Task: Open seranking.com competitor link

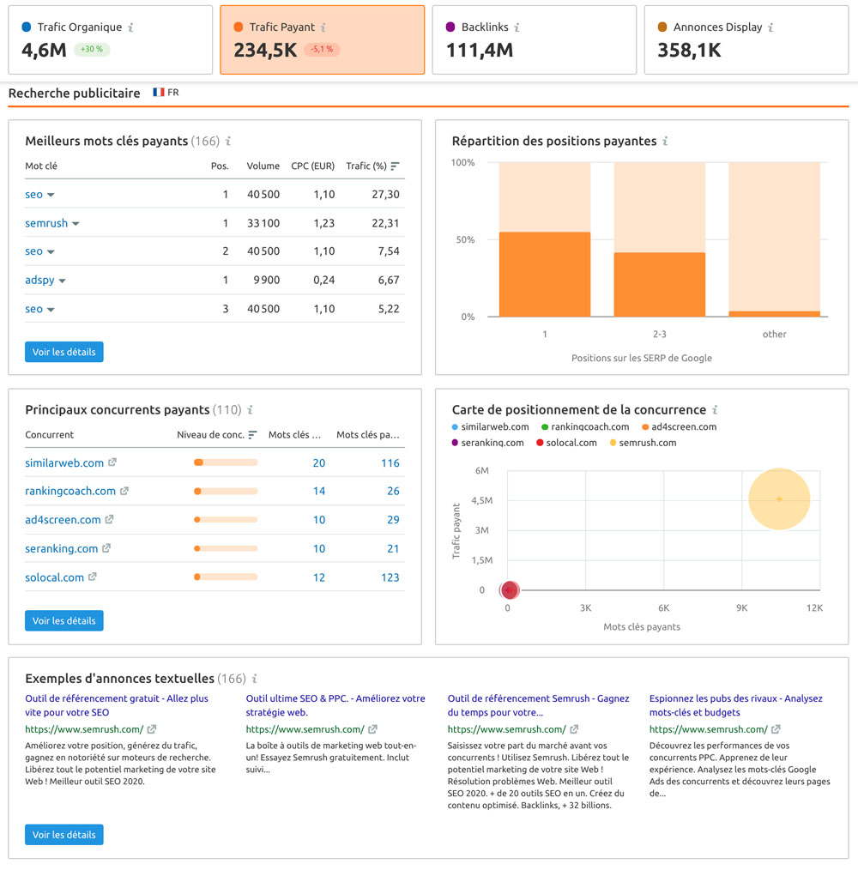Action: (61, 549)
